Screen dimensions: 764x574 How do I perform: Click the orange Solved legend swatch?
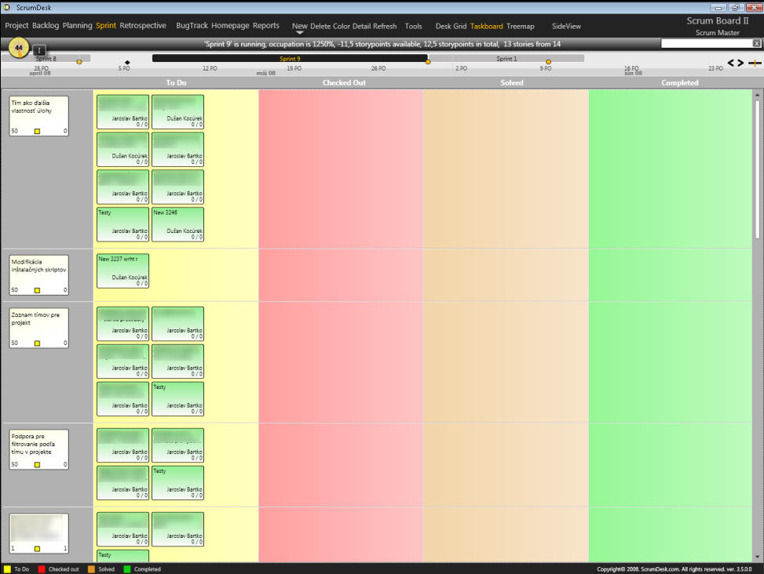click(91, 569)
